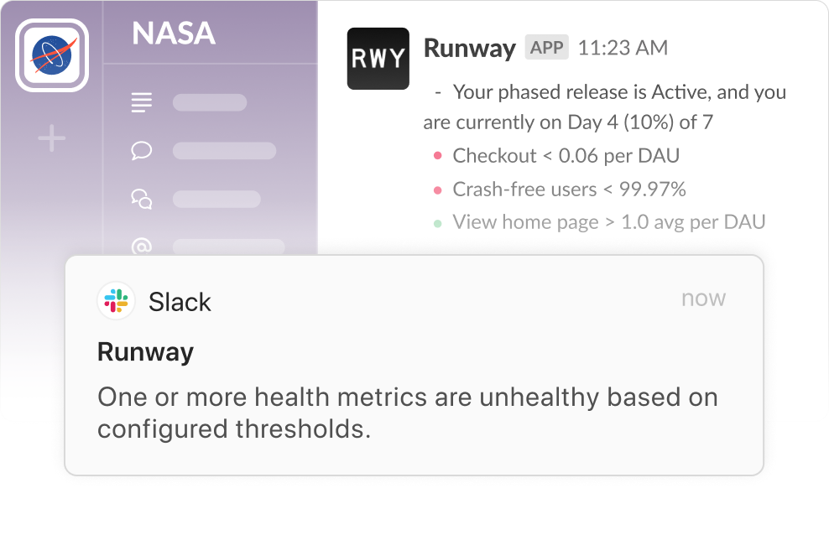This screenshot has height=535, width=829.
Task: Add a workspace with the plus icon
Action: [x=52, y=138]
